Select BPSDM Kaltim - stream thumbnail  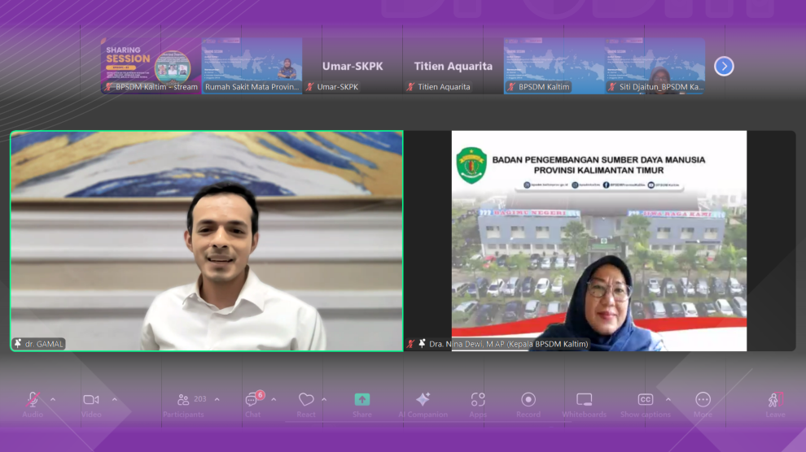151,66
